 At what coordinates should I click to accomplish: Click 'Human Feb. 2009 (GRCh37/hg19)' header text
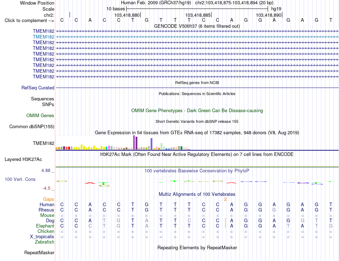click(156, 3)
